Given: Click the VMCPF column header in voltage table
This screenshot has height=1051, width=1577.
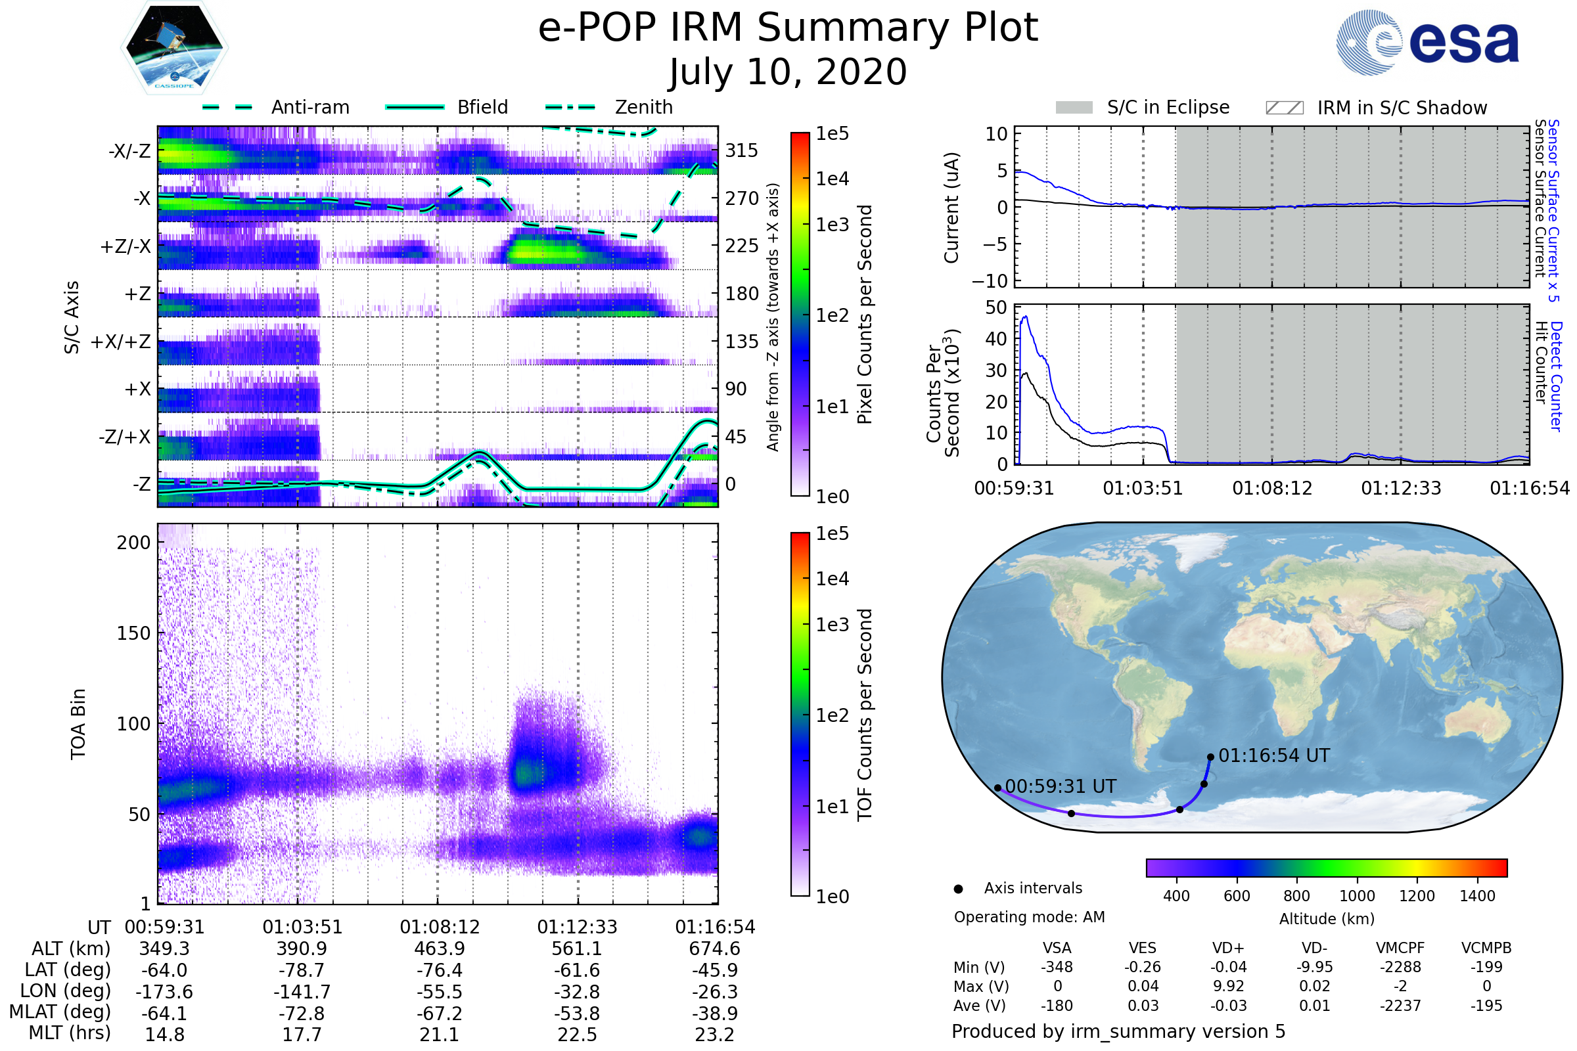Looking at the screenshot, I should tap(1400, 948).
